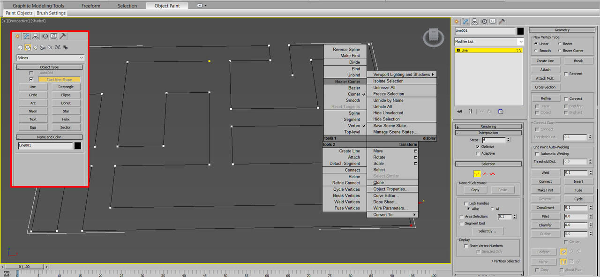600x277 pixels.
Task: Click the Rectangle object type button
Action: (x=66, y=87)
